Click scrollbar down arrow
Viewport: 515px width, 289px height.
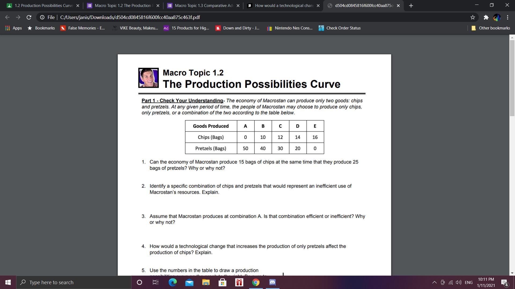point(512,273)
